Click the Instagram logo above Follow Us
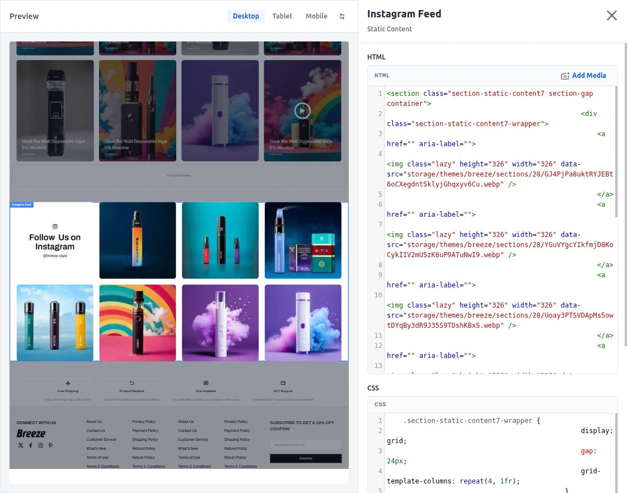 tap(55, 226)
